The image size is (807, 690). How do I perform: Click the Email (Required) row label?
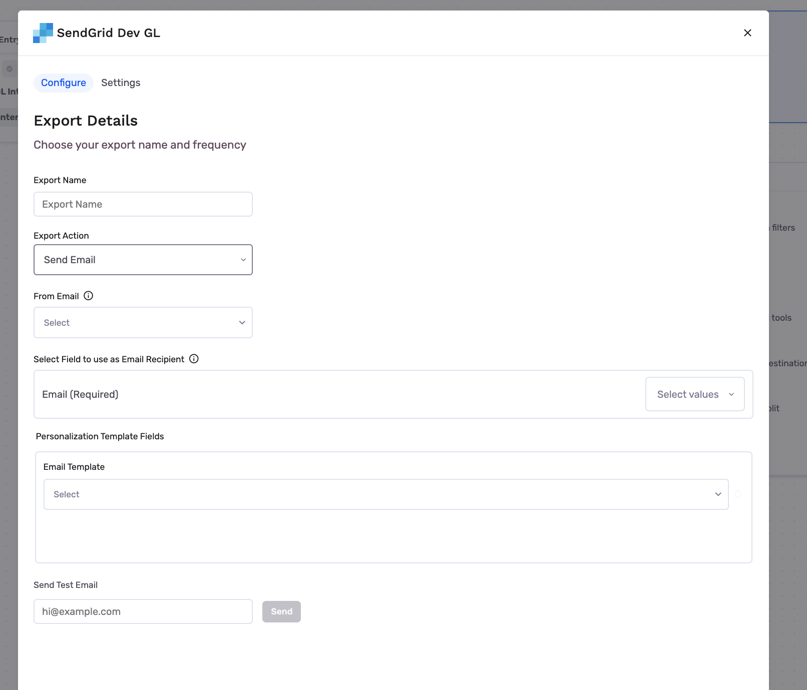80,394
